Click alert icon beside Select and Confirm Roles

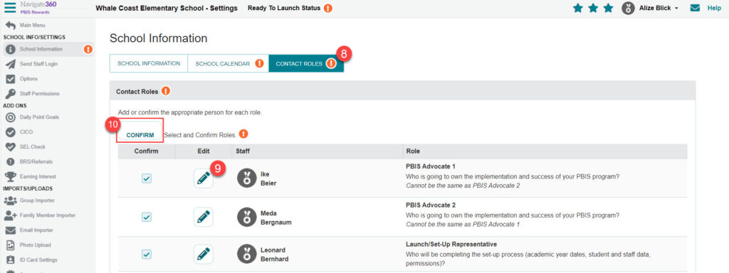243,134
